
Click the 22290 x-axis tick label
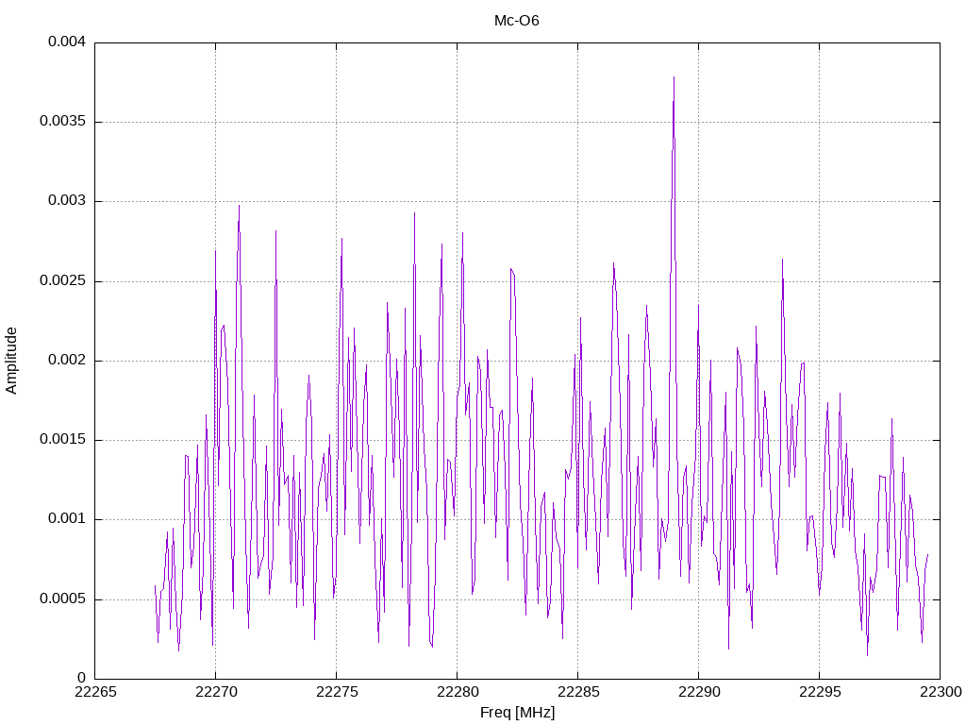(698, 692)
